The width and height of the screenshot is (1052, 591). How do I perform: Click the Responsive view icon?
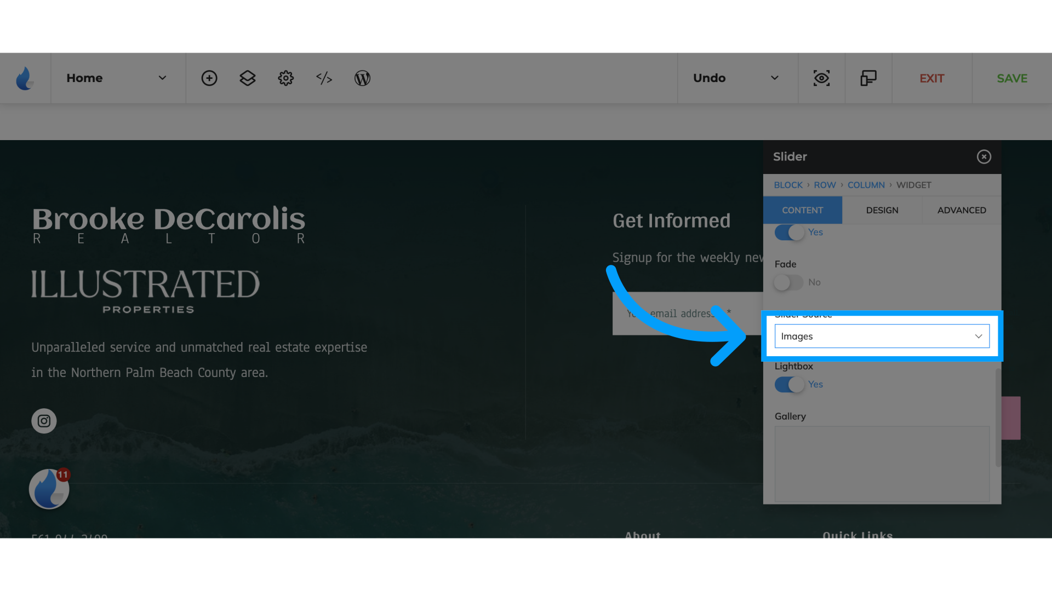pyautogui.click(x=868, y=78)
